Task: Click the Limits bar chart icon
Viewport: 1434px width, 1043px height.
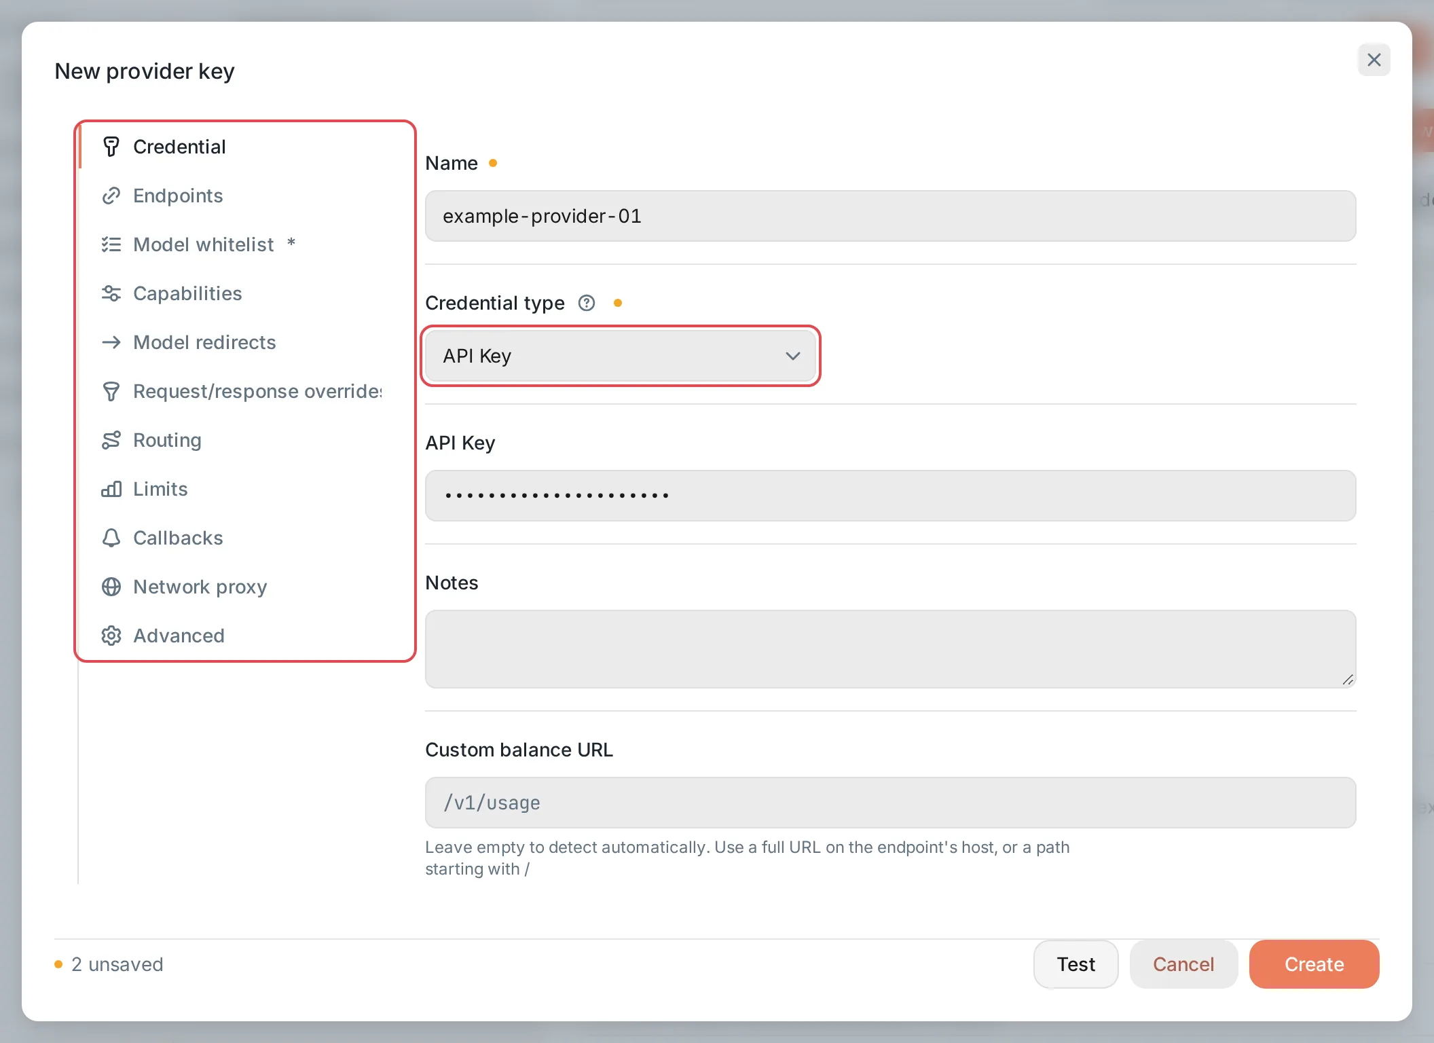Action: [x=111, y=489]
